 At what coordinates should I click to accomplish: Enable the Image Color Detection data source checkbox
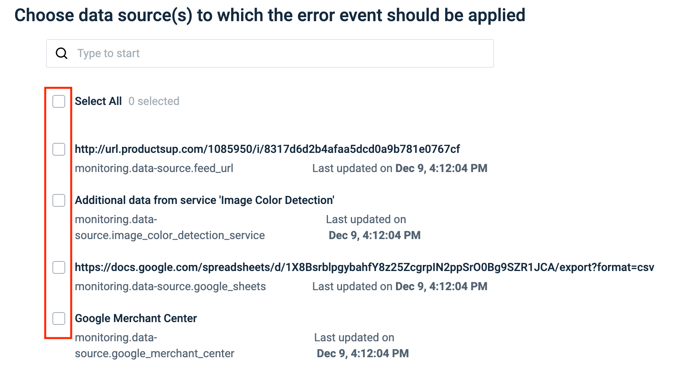click(x=58, y=201)
